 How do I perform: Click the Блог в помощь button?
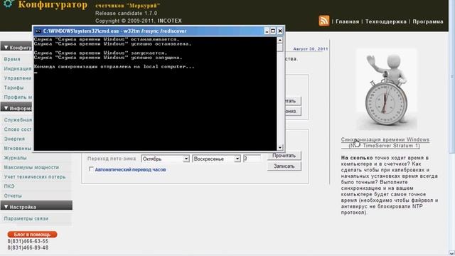(32, 234)
